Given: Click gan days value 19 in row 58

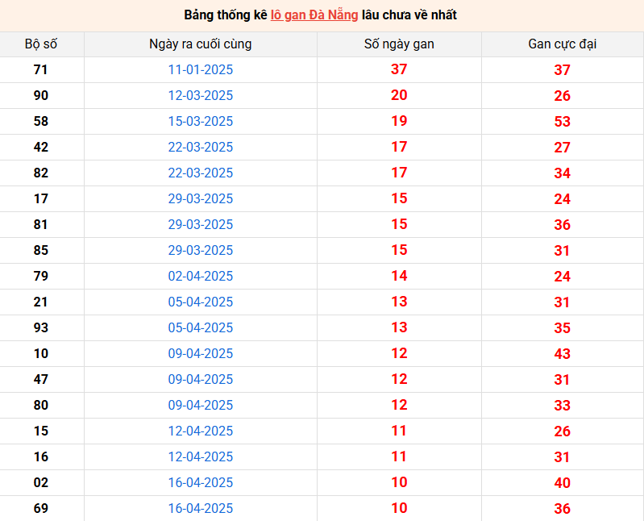Looking at the screenshot, I should pyautogui.click(x=399, y=121).
